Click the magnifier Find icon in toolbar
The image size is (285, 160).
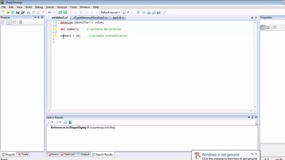(x=165, y=12)
